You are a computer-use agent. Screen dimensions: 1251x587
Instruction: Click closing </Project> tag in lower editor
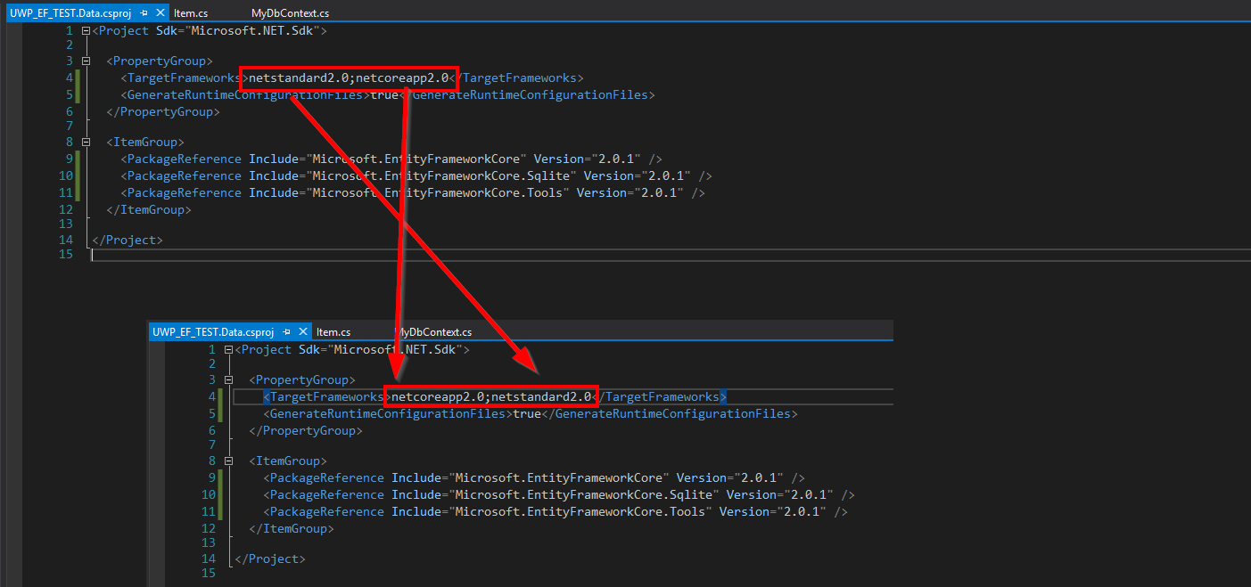click(x=270, y=559)
